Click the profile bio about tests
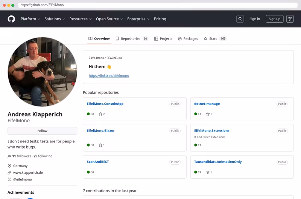The width and height of the screenshot is (301, 199). coord(41,144)
